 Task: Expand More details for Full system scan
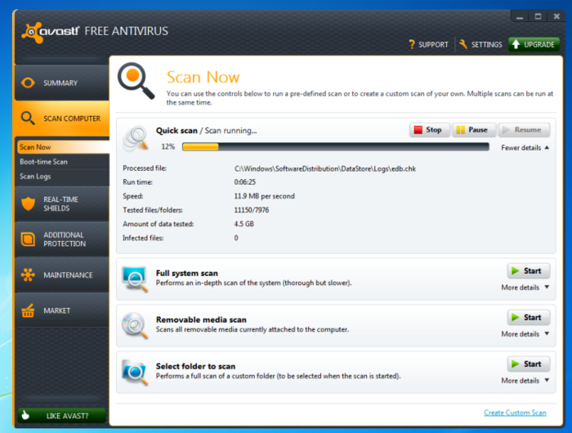coord(525,288)
